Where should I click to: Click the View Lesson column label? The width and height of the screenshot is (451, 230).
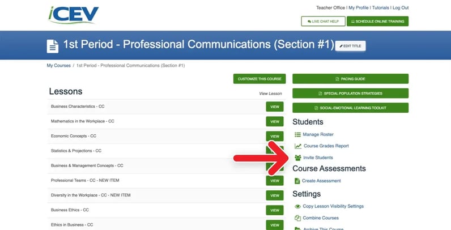[x=270, y=93]
